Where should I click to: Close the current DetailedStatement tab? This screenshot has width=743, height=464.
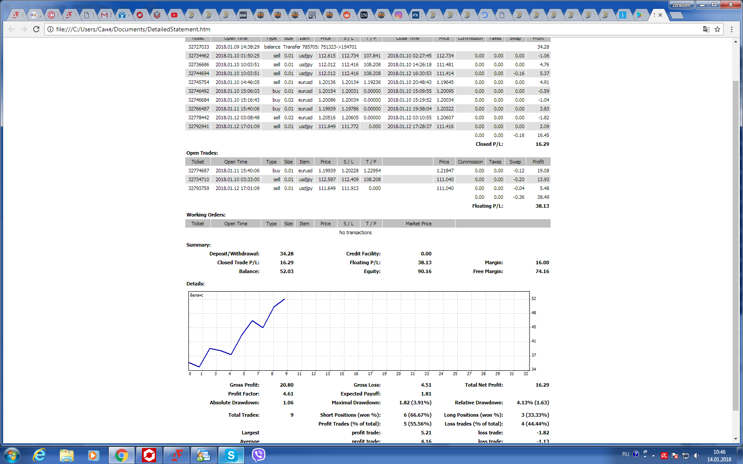[x=660, y=15]
